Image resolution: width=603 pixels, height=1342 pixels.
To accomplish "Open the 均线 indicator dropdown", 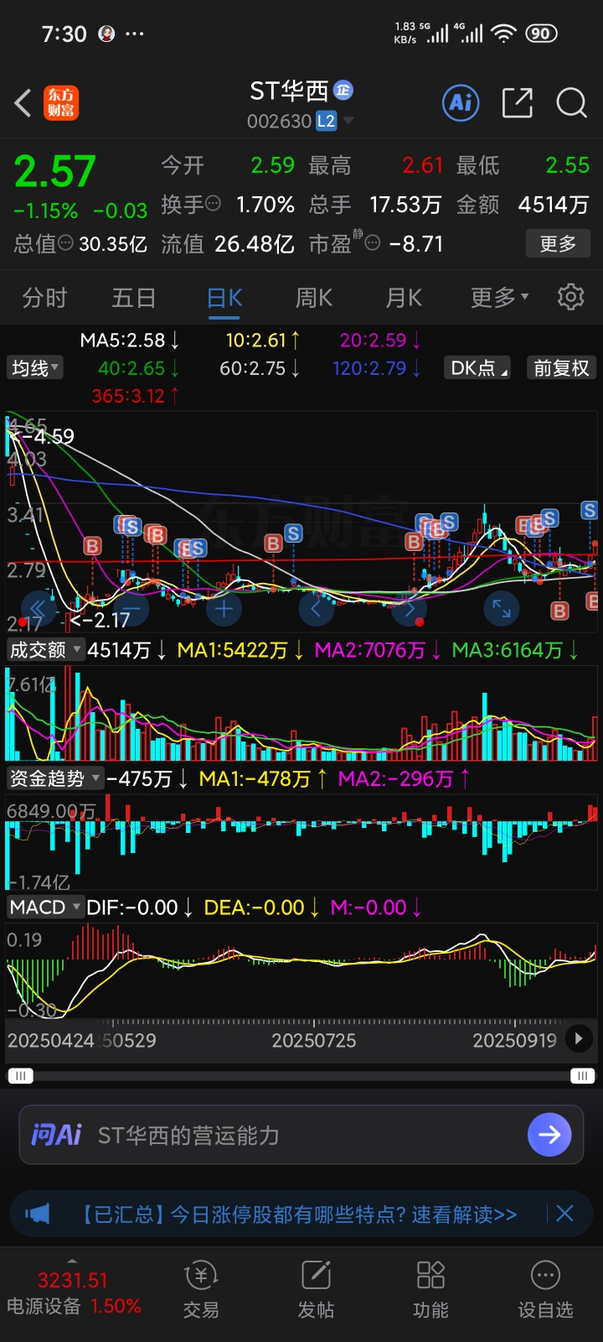I will (35, 368).
